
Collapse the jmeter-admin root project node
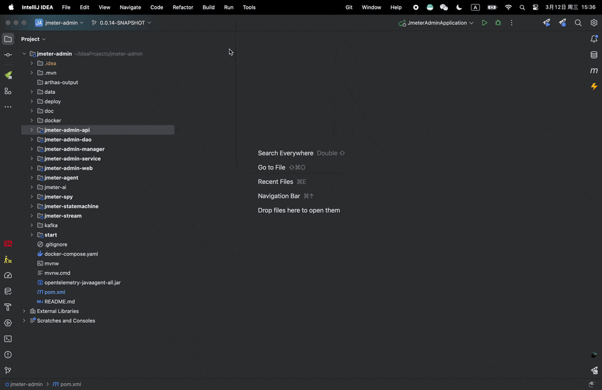[24, 54]
